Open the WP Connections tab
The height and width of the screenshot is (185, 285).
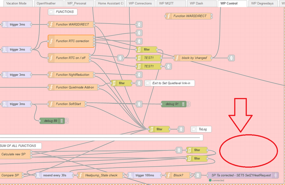[x=140, y=4]
